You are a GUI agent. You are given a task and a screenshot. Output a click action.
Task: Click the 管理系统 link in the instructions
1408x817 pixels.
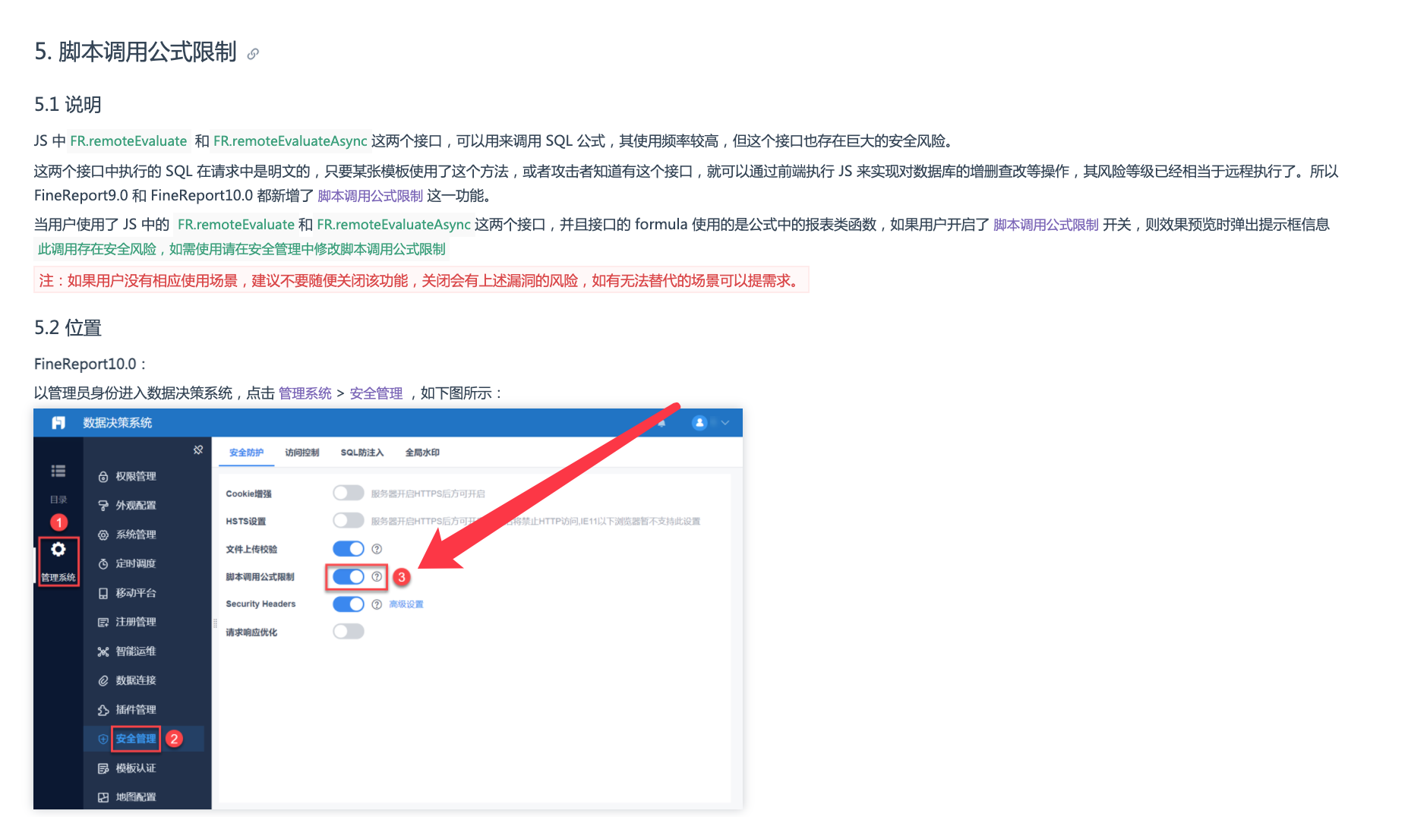(305, 393)
